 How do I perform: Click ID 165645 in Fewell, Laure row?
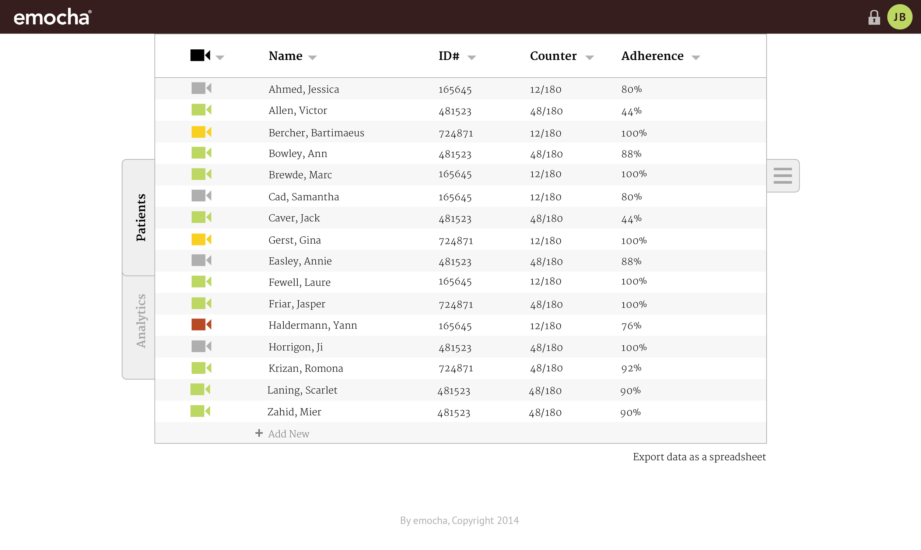click(455, 281)
